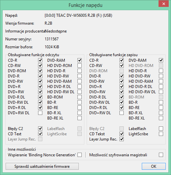Viewport: 171px width, 175px height.
Task: Toggle DVD-R checkbox in write functions
Action: pyautogui.click(x=121, y=76)
